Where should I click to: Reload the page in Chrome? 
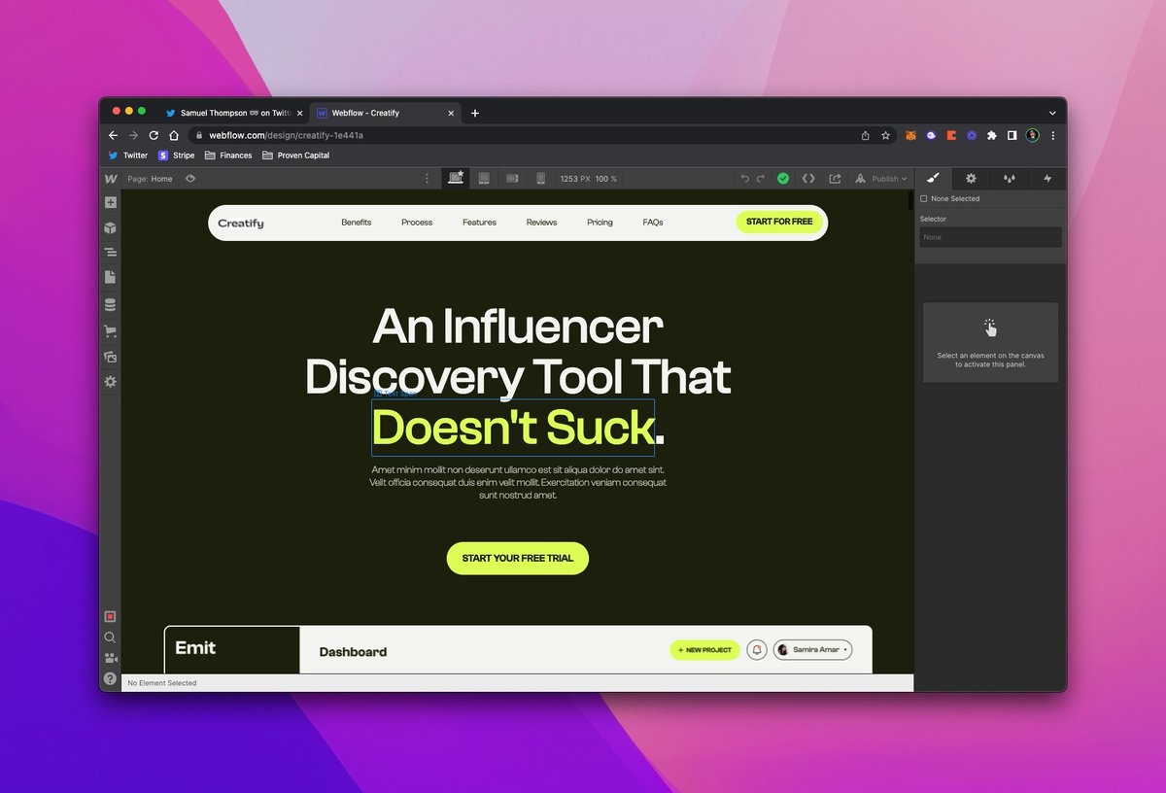pos(154,135)
